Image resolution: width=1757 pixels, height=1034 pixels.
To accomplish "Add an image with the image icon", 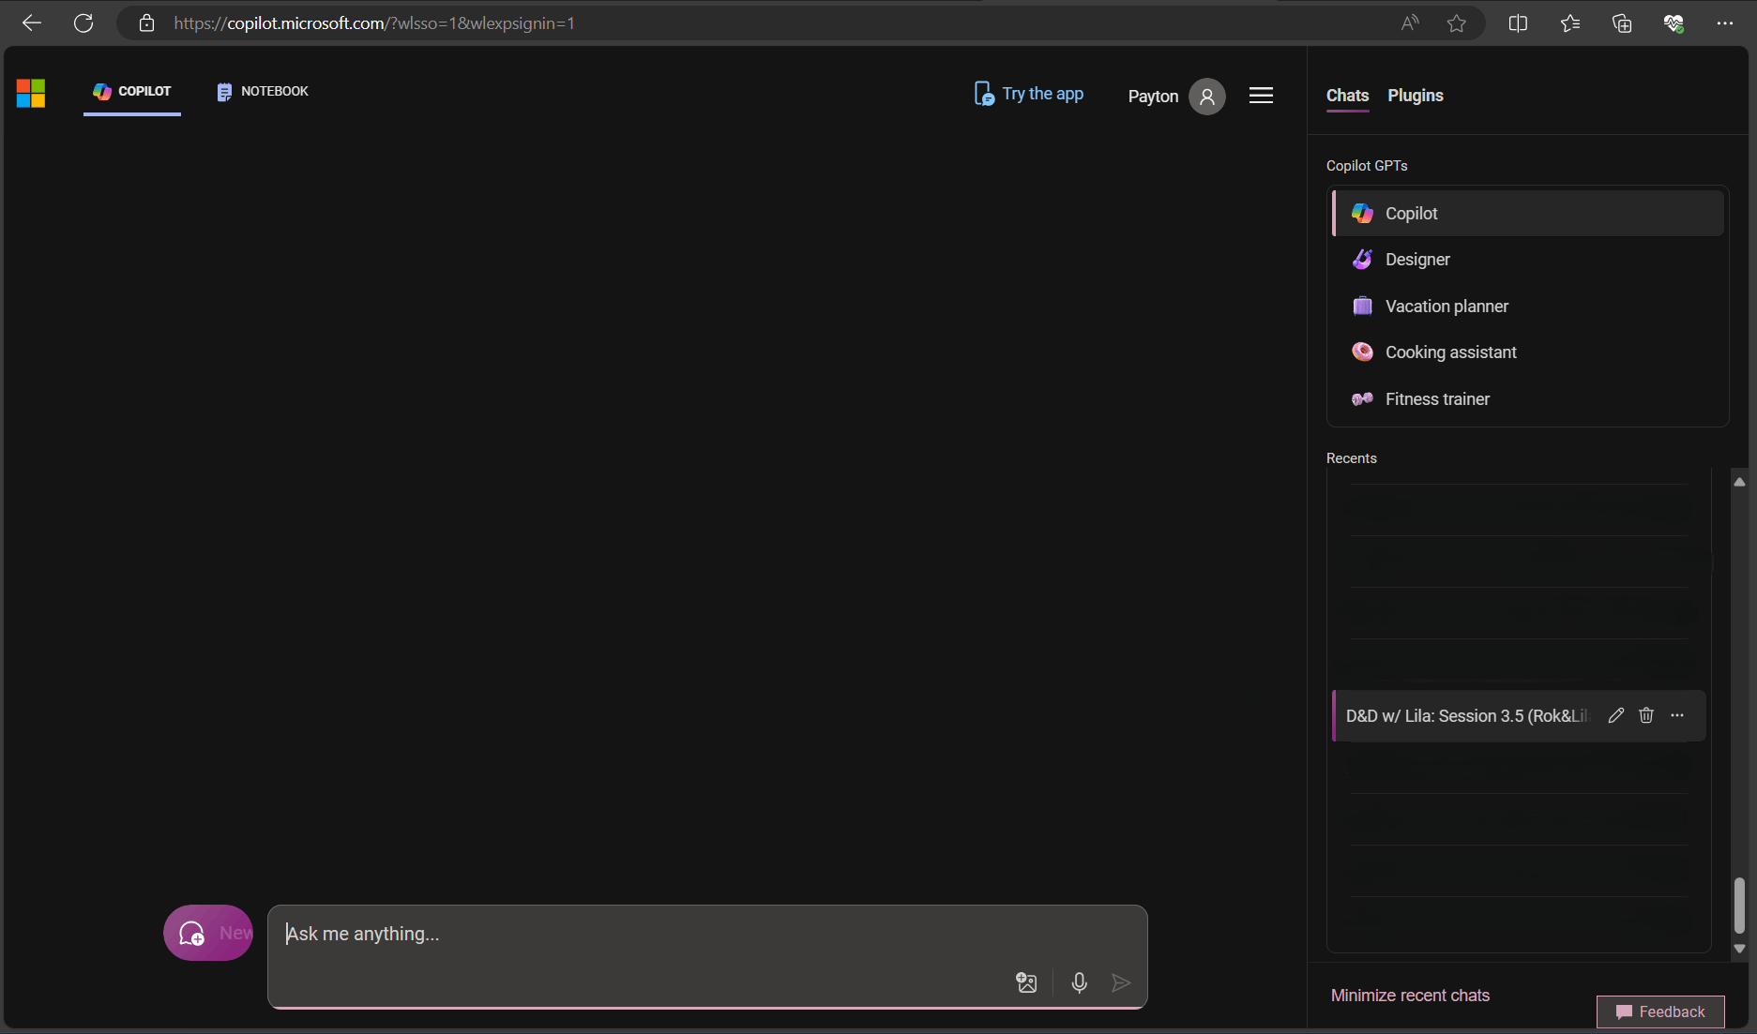I will (1026, 982).
